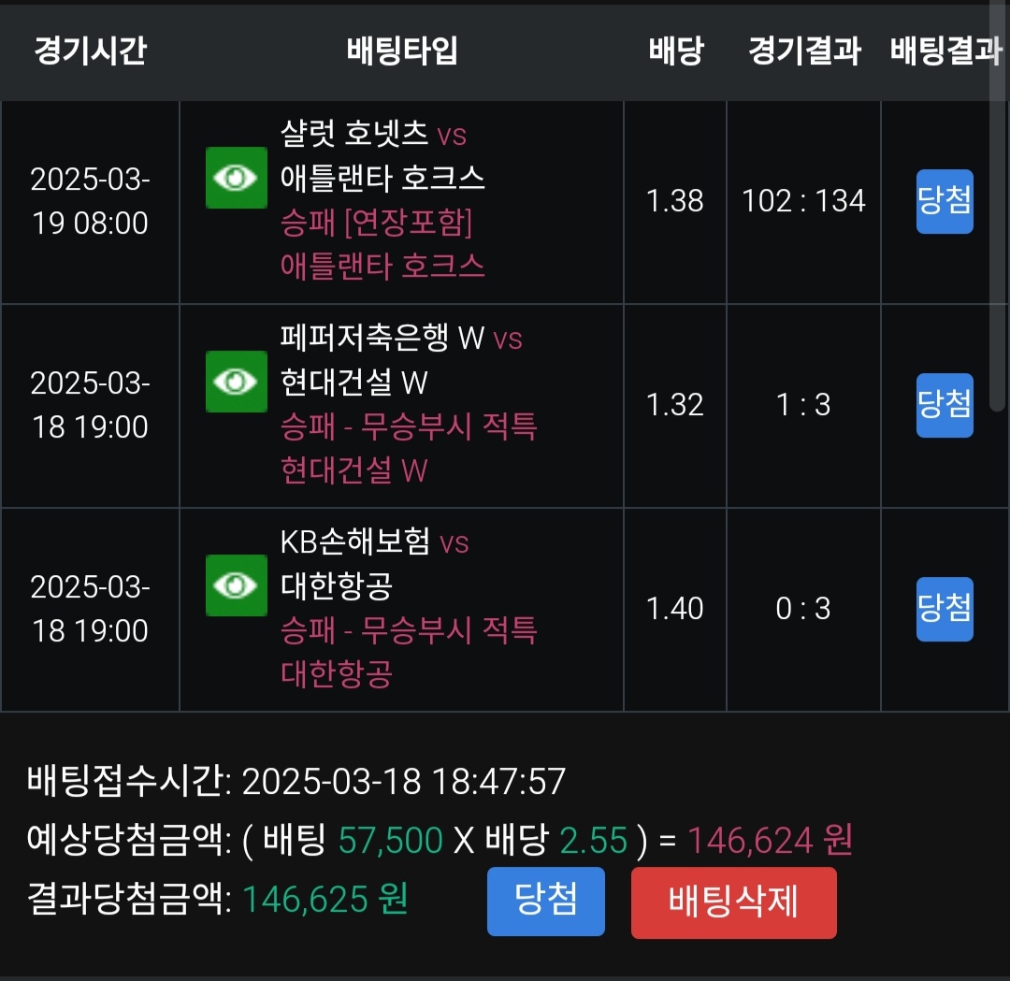Click the 146,625 원 result amount

pos(325,900)
